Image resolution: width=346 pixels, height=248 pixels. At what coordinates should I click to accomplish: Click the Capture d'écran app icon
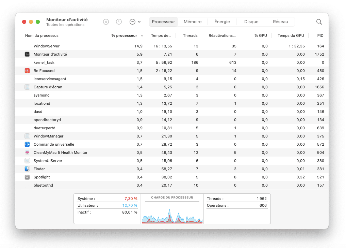point(27,87)
